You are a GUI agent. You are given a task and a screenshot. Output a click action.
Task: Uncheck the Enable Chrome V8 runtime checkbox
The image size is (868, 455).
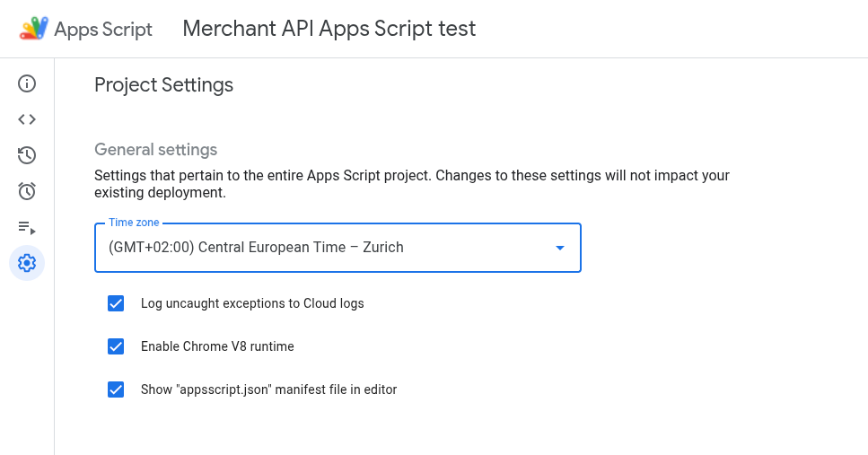point(116,346)
